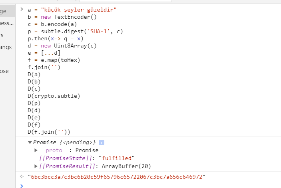The height and width of the screenshot is (188, 281).
Task: Click the filter field at the top
Action: point(126,1)
